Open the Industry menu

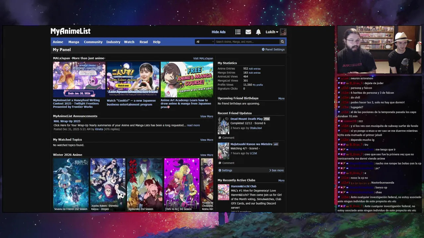pyautogui.click(x=113, y=42)
